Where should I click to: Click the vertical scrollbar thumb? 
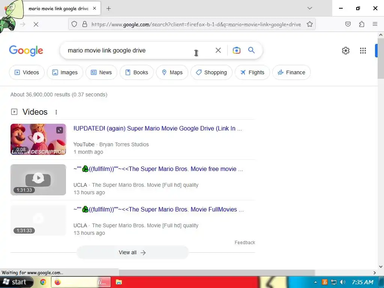tap(381, 58)
